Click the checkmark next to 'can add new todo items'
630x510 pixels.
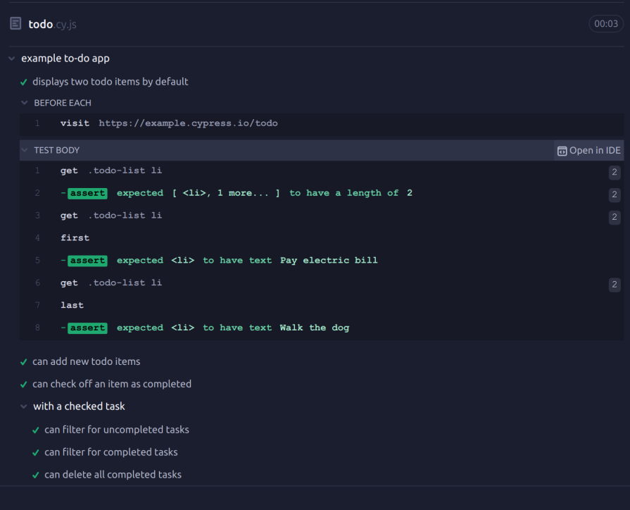tap(23, 361)
